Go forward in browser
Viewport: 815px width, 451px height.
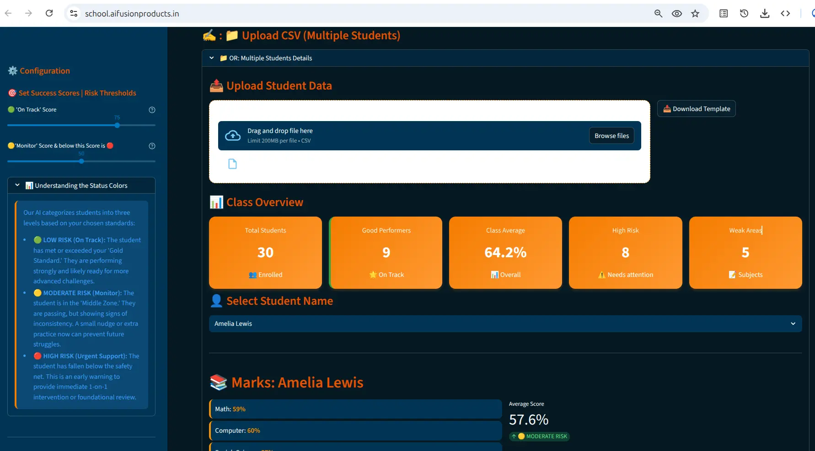pyautogui.click(x=28, y=13)
